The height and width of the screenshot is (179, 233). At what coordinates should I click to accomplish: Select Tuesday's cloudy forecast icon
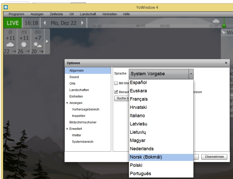point(10,45)
